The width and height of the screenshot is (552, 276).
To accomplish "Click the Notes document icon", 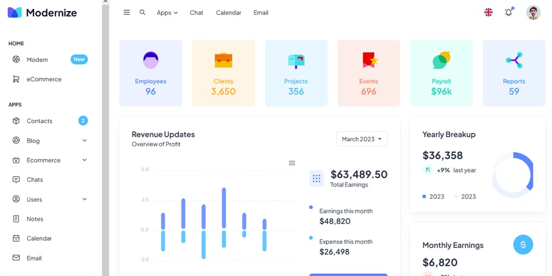I will click(16, 219).
